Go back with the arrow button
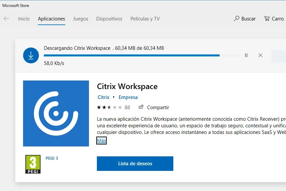Screen dimensions: 286x191 click(6, 18)
